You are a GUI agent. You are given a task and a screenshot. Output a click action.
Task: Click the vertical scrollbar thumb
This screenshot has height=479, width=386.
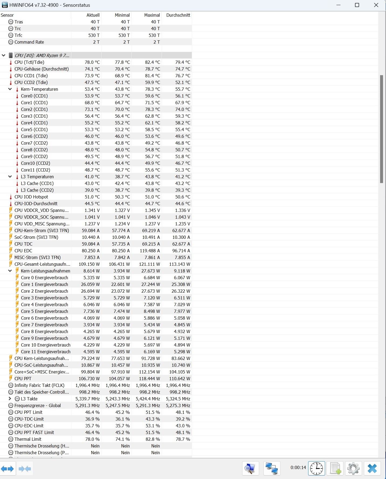pos(381,129)
